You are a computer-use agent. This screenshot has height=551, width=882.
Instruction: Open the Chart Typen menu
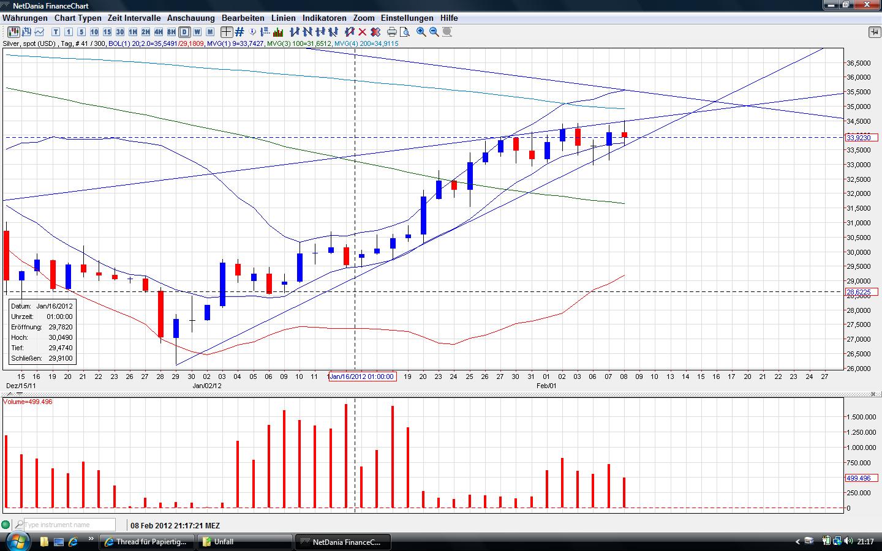point(78,18)
